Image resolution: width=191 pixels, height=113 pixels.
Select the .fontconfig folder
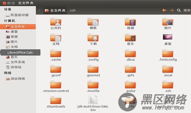168,55
